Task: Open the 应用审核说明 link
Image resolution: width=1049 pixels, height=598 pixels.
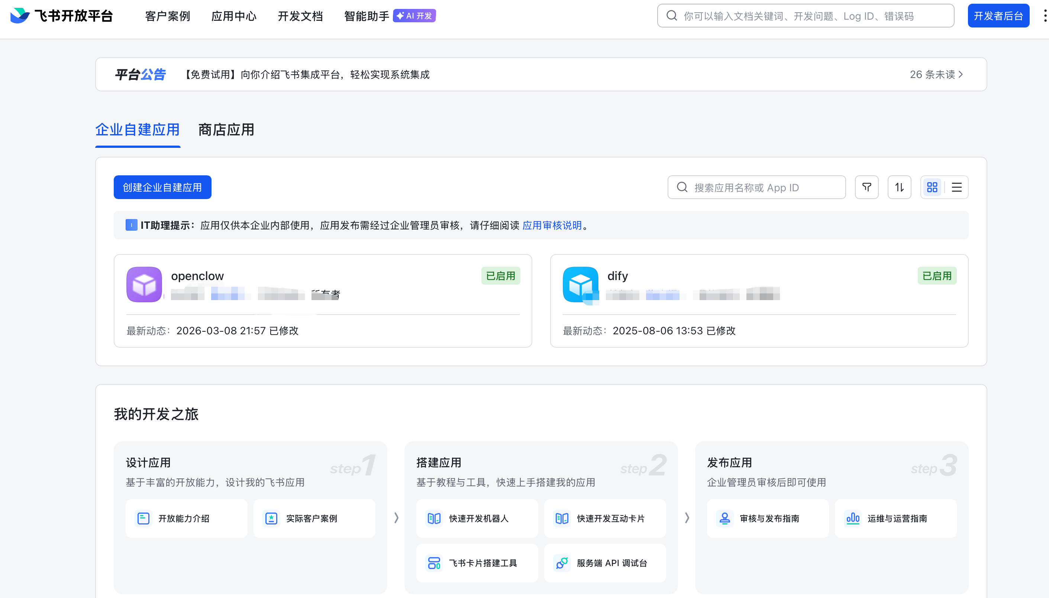Action: point(552,225)
